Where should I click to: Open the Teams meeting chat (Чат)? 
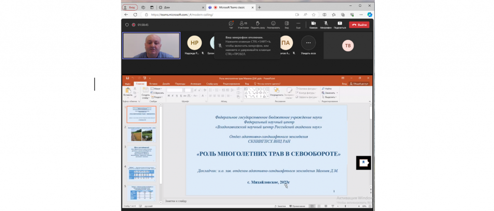pos(231,25)
